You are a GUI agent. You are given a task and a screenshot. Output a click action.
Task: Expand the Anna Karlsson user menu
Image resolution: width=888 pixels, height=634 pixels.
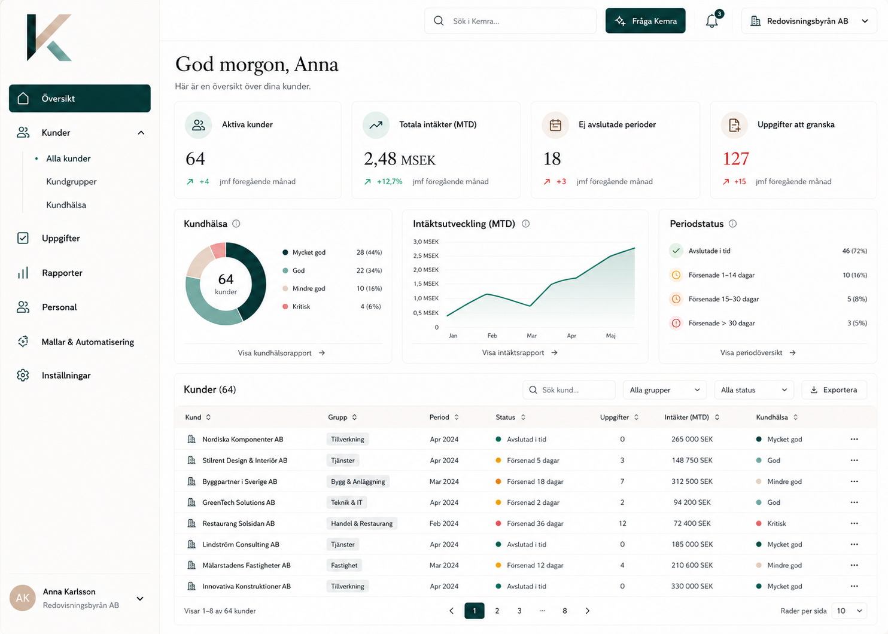click(x=140, y=599)
